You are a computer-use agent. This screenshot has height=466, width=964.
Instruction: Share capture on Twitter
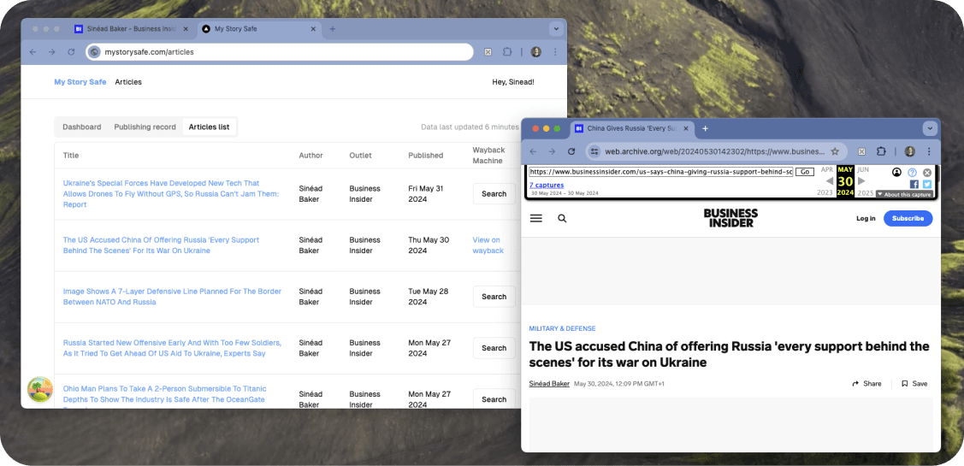tap(927, 184)
